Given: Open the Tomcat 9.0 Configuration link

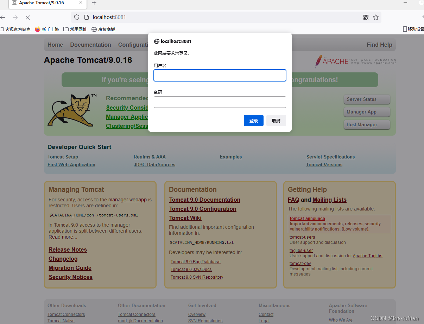Looking at the screenshot, I should tap(203, 209).
